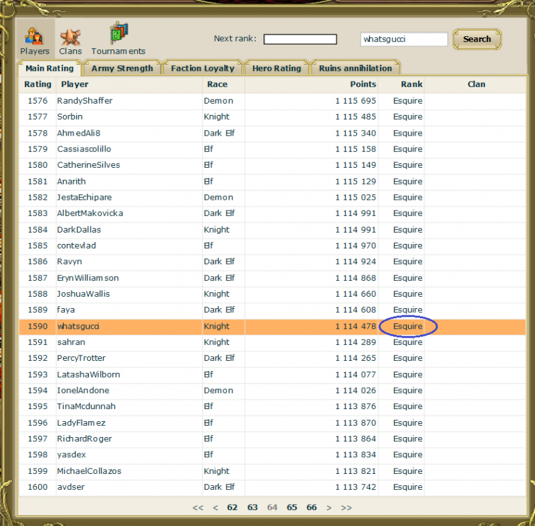Advance one page with the right arrow
Viewport: 535px width, 526px height.
(328, 507)
